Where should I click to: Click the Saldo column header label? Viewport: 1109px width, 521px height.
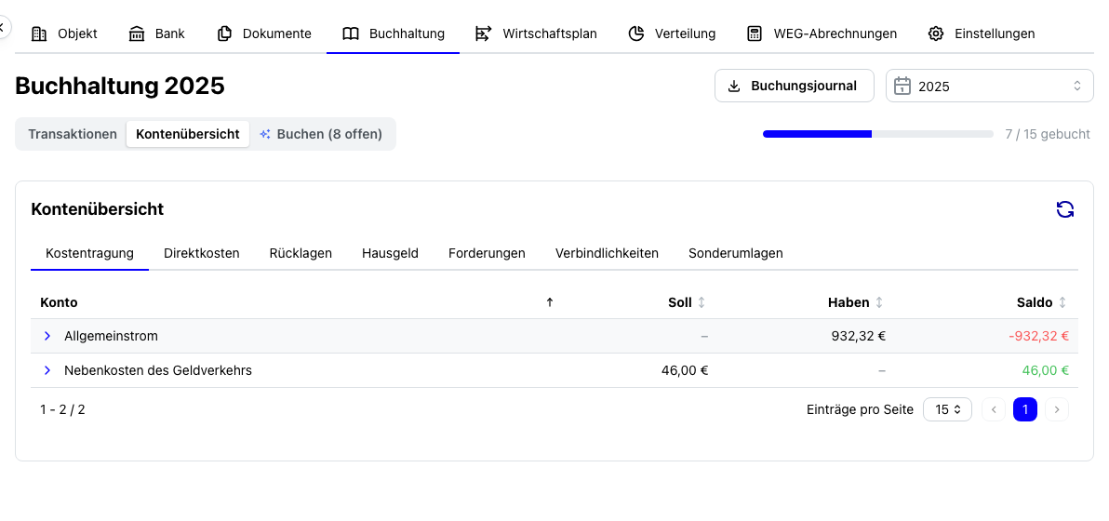[x=1035, y=302]
